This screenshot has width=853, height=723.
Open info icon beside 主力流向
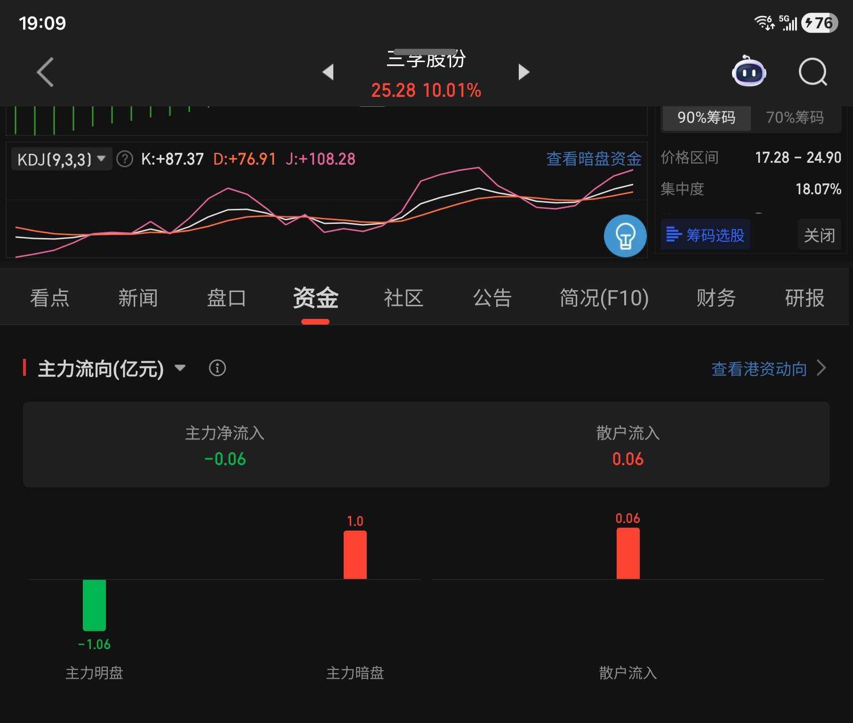point(217,368)
